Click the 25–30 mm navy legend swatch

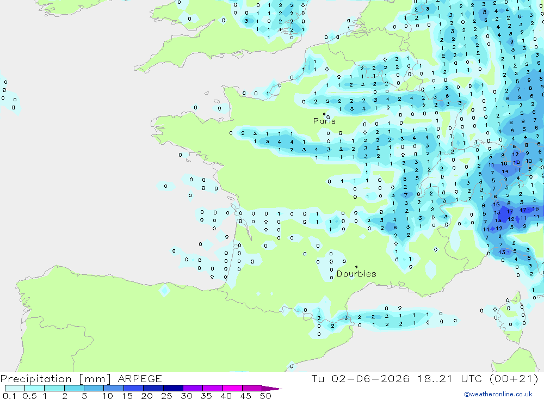point(173,388)
